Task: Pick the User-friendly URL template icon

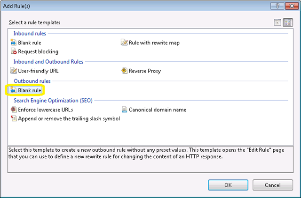Action: tap(14, 71)
